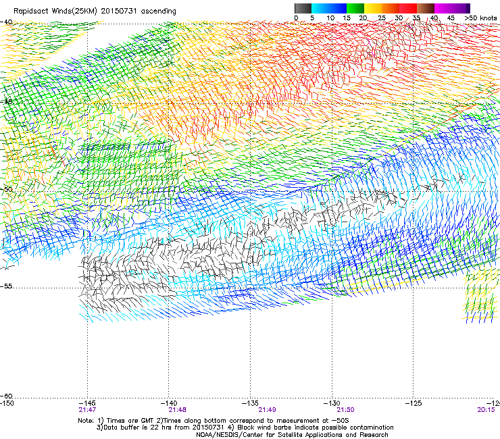Click the '-135' longitude axis label

pyautogui.click(x=250, y=403)
